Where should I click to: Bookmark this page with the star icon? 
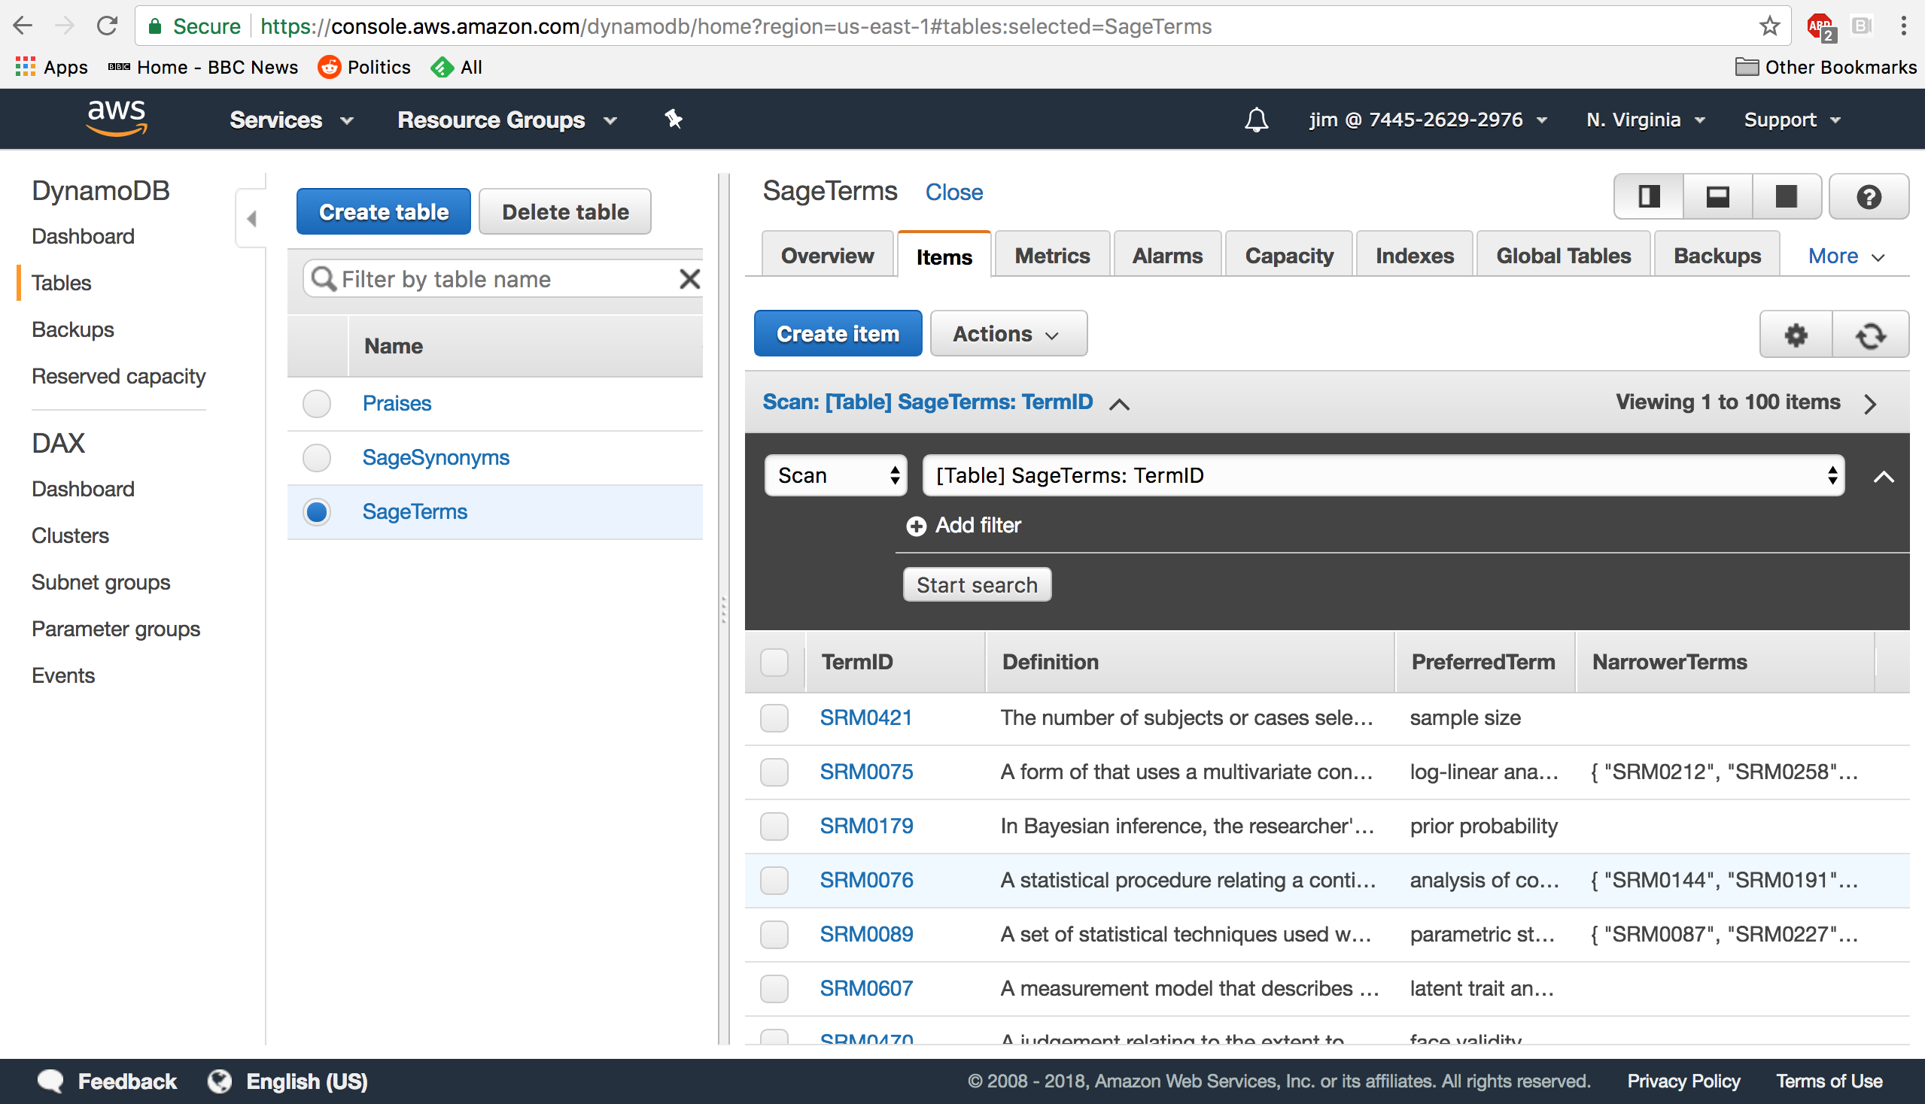[x=1768, y=26]
